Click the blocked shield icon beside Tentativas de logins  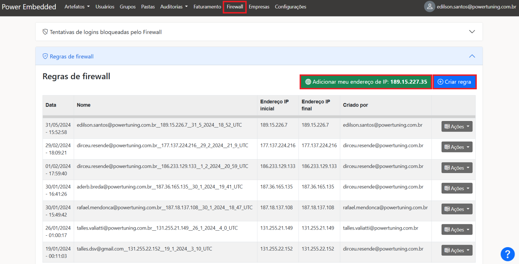coord(45,32)
